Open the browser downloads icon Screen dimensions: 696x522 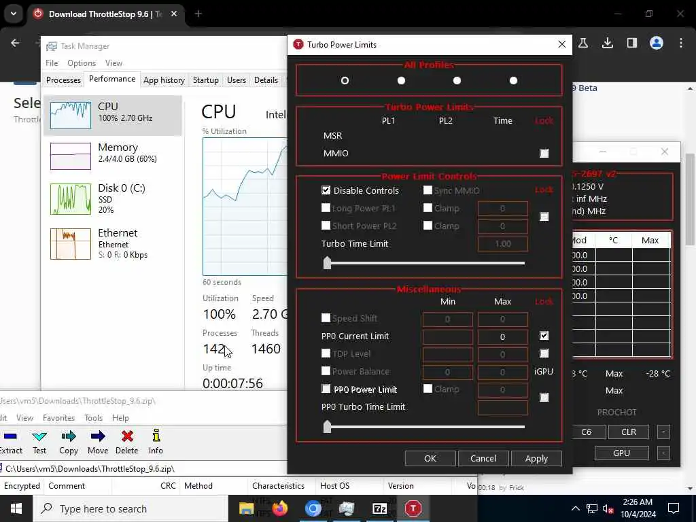(607, 43)
